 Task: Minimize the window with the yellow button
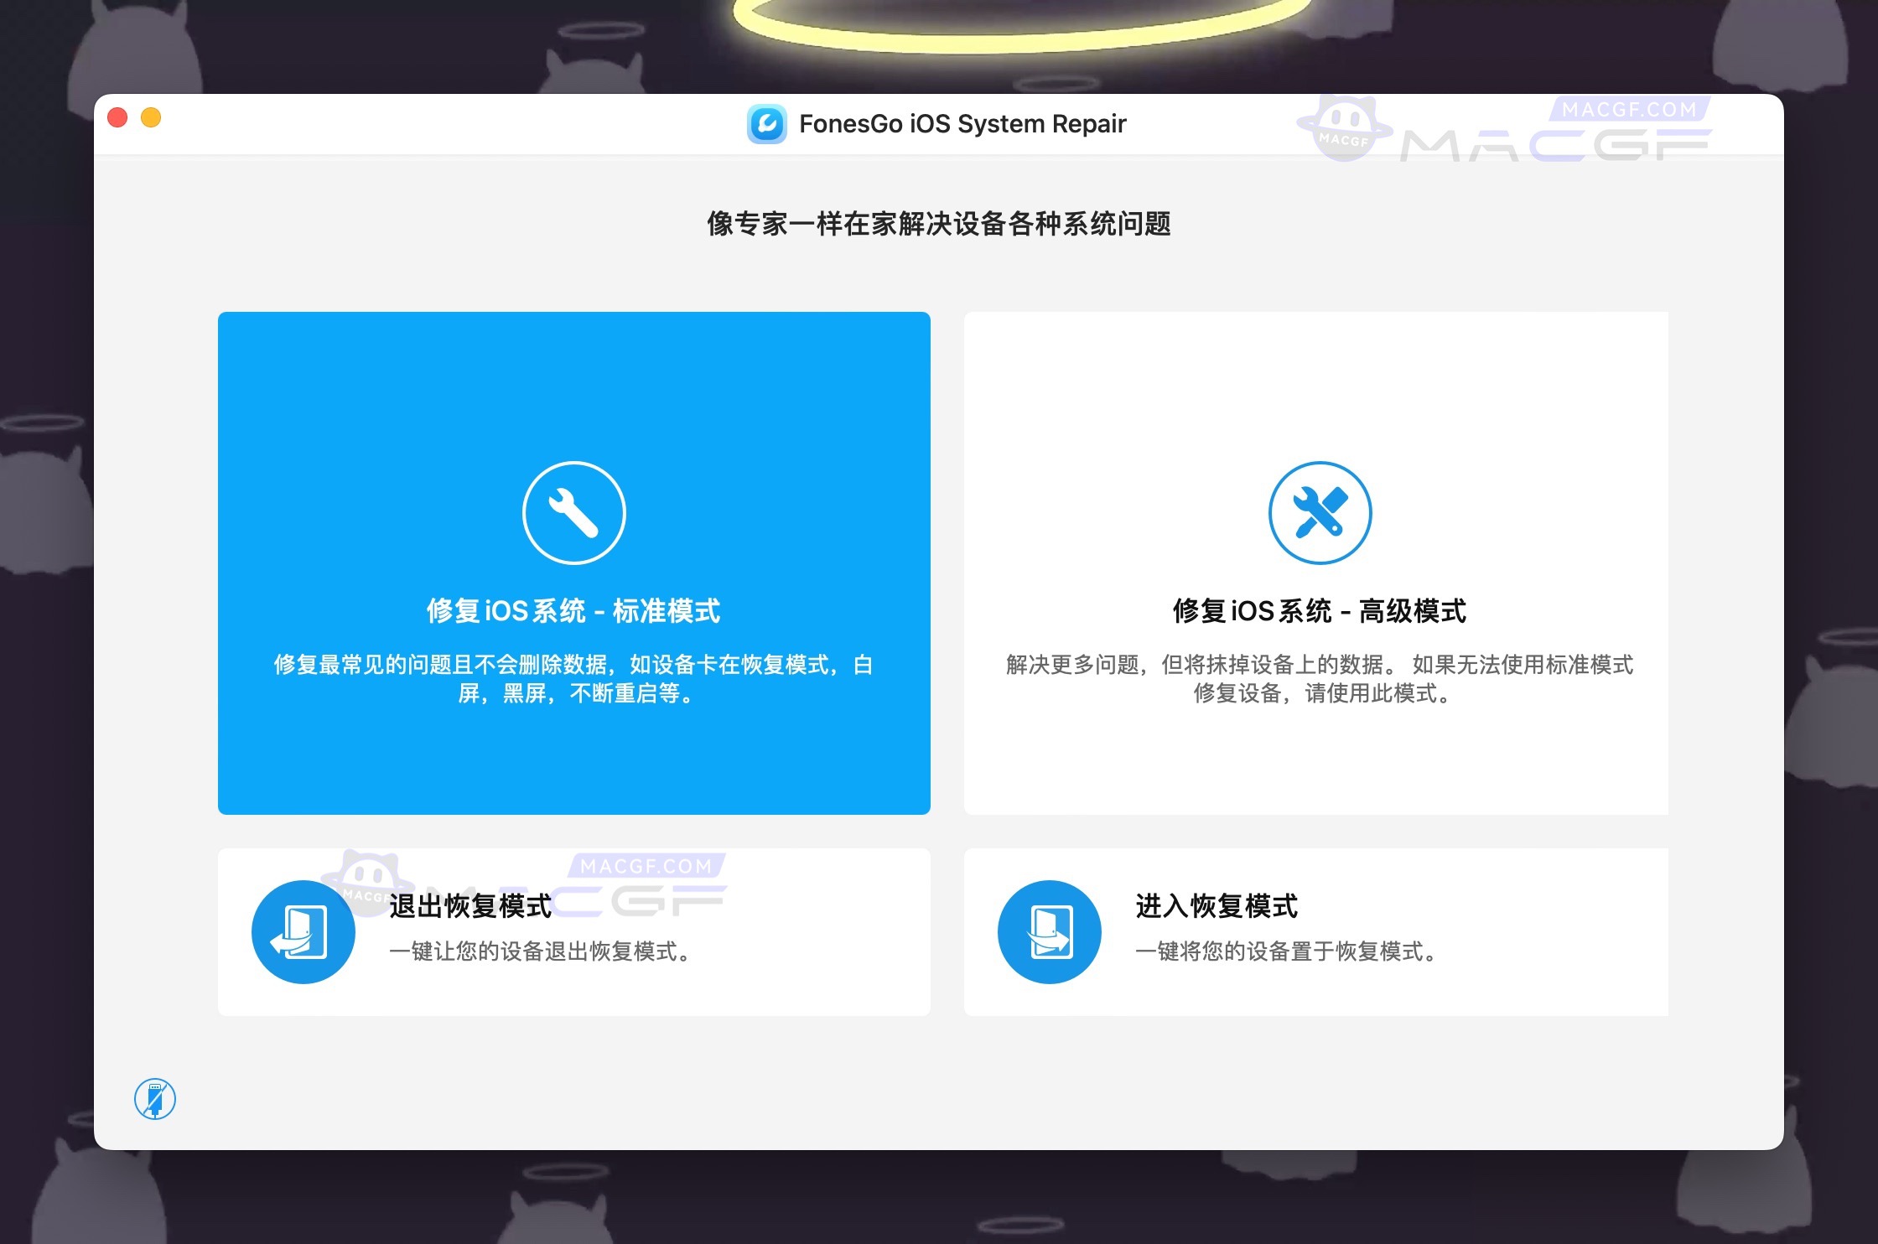coord(152,117)
